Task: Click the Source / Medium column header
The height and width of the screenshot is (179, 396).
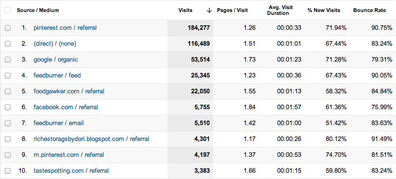Action: click(38, 11)
